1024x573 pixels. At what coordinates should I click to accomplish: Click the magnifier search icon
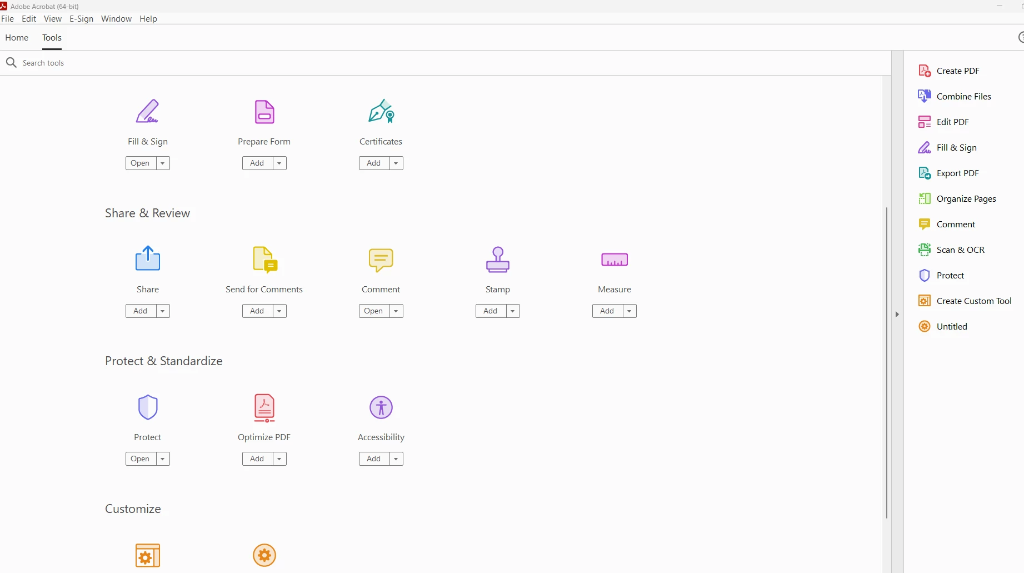[x=11, y=63]
